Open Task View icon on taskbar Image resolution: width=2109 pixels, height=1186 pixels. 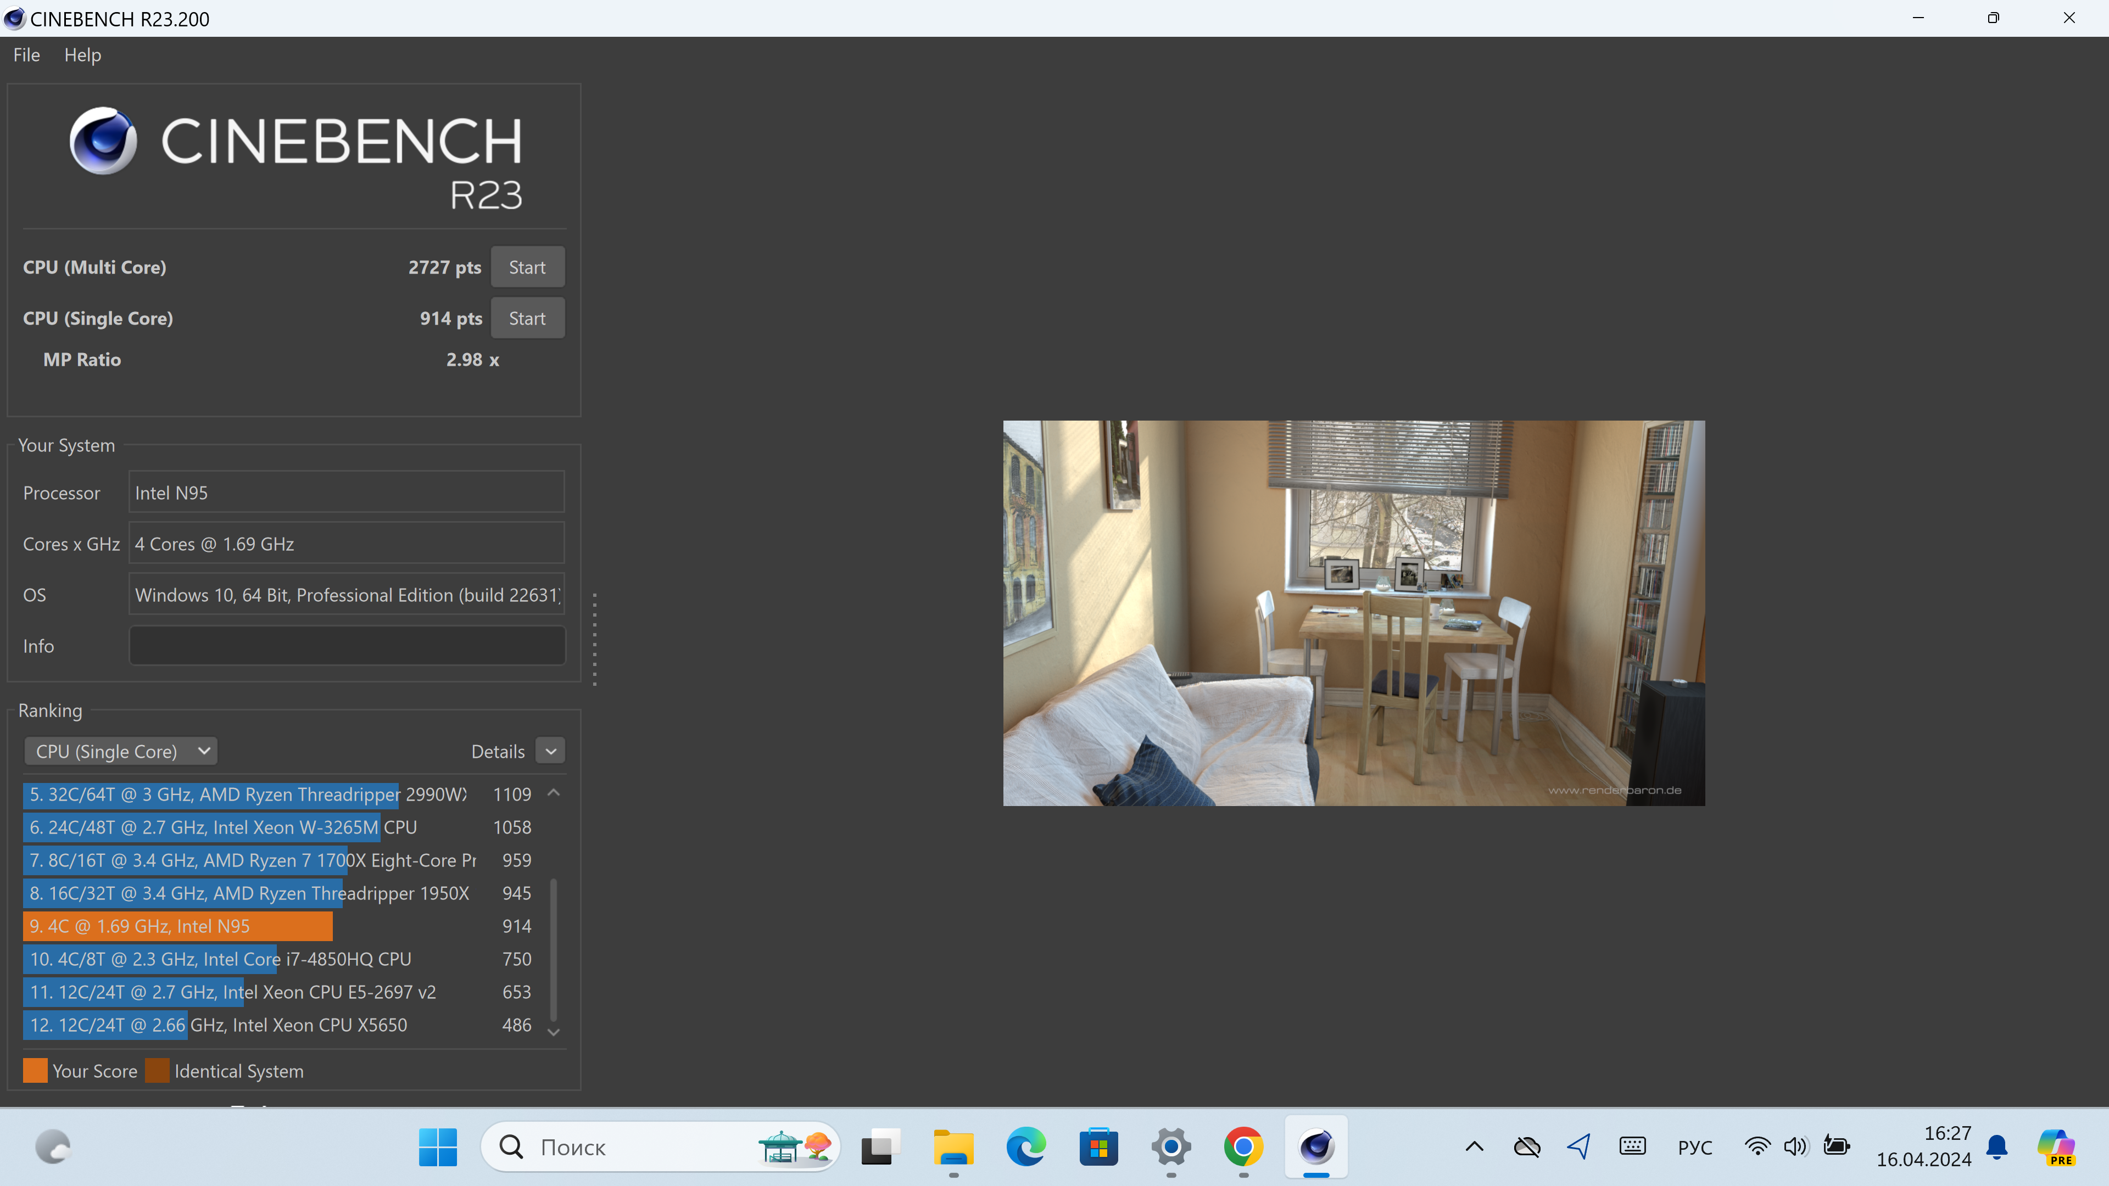click(879, 1146)
